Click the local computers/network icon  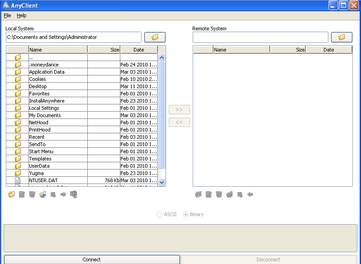pyautogui.click(x=74, y=195)
